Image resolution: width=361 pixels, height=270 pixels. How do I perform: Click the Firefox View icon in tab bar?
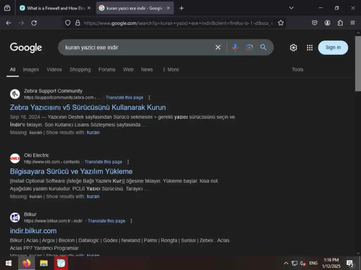[7, 8]
